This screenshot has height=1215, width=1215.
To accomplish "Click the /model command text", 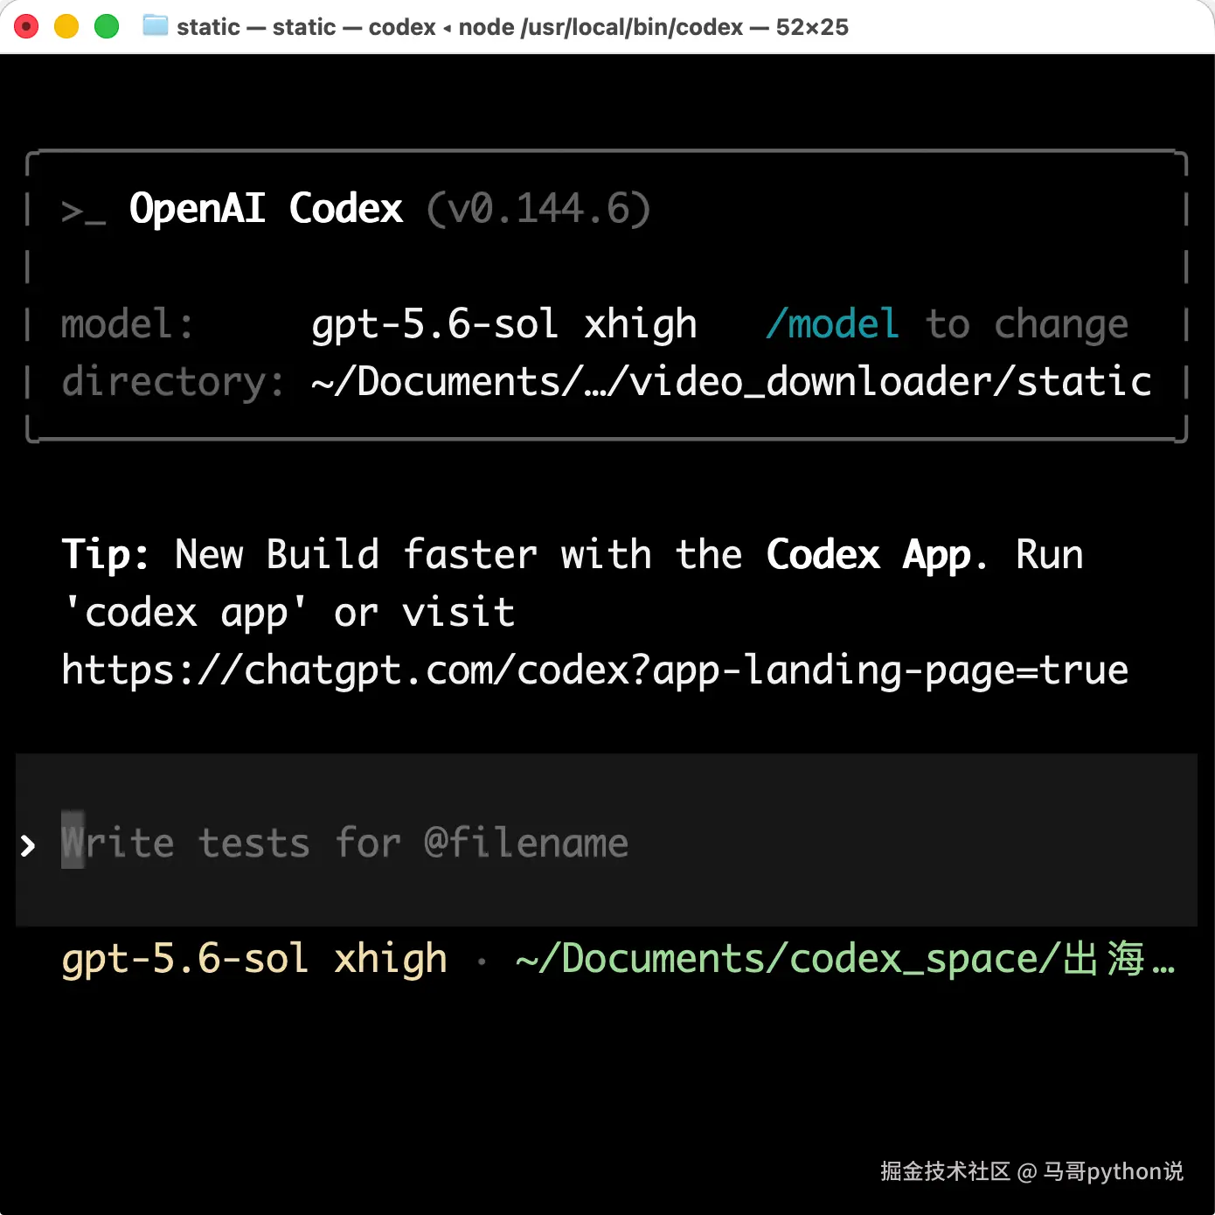I will click(x=832, y=324).
